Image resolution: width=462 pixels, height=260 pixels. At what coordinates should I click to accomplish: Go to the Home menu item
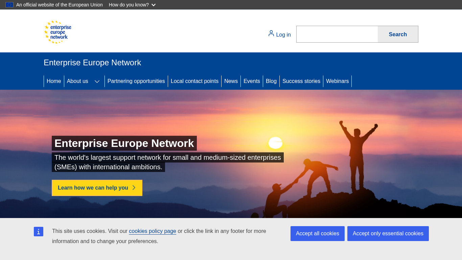click(54, 81)
